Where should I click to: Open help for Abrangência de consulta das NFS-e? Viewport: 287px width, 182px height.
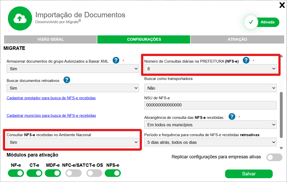232,117
